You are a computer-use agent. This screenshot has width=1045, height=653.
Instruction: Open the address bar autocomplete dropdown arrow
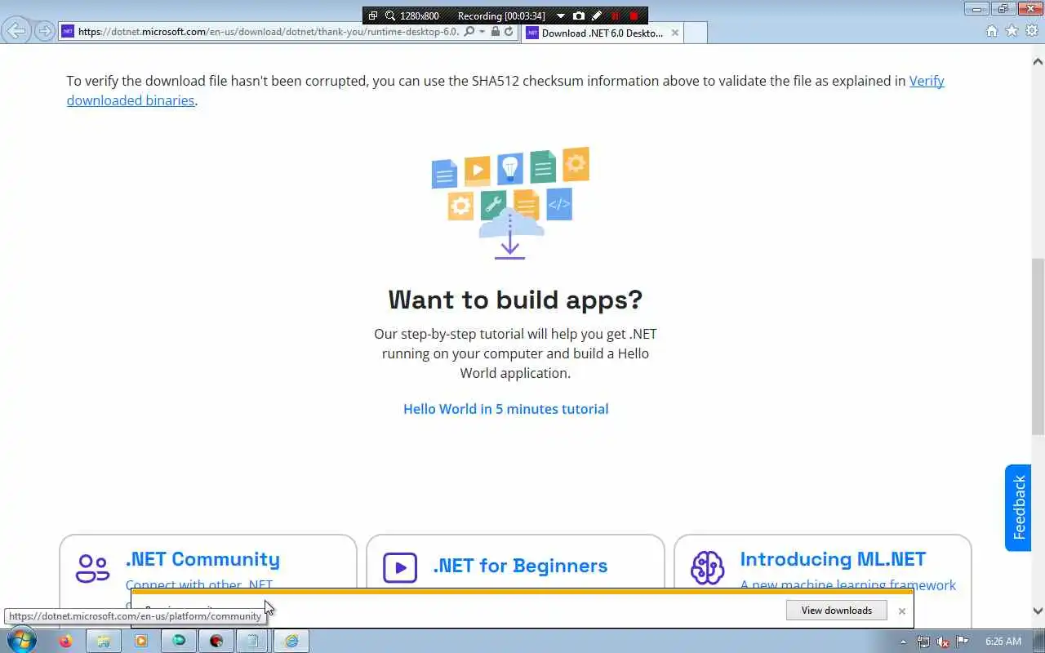click(482, 32)
